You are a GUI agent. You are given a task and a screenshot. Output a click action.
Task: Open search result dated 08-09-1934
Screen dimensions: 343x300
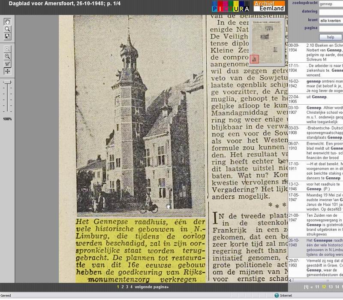click(x=316, y=52)
